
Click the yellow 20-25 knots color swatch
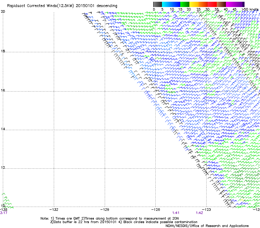(194, 4)
